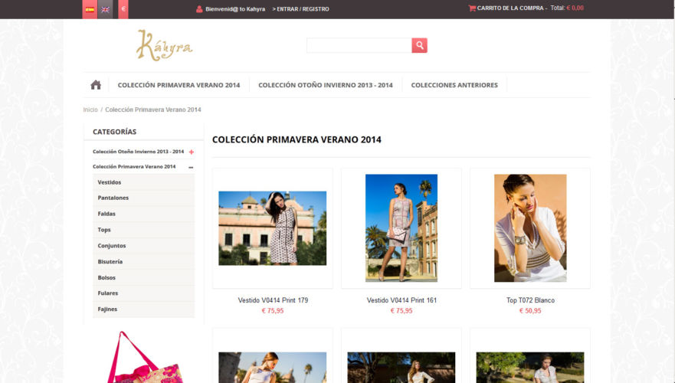Viewport: 675px width, 383px height.
Task: Click the user profile icon
Action: 199,8
